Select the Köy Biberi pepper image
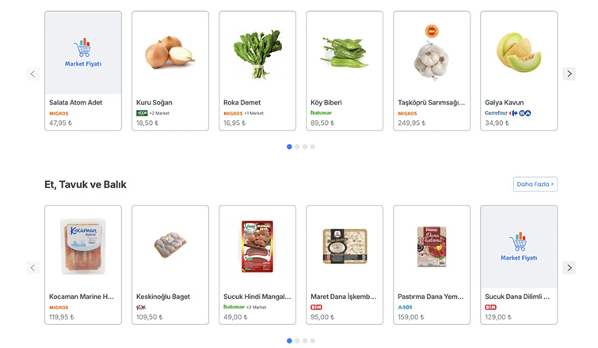The width and height of the screenshot is (598, 348). (x=344, y=53)
